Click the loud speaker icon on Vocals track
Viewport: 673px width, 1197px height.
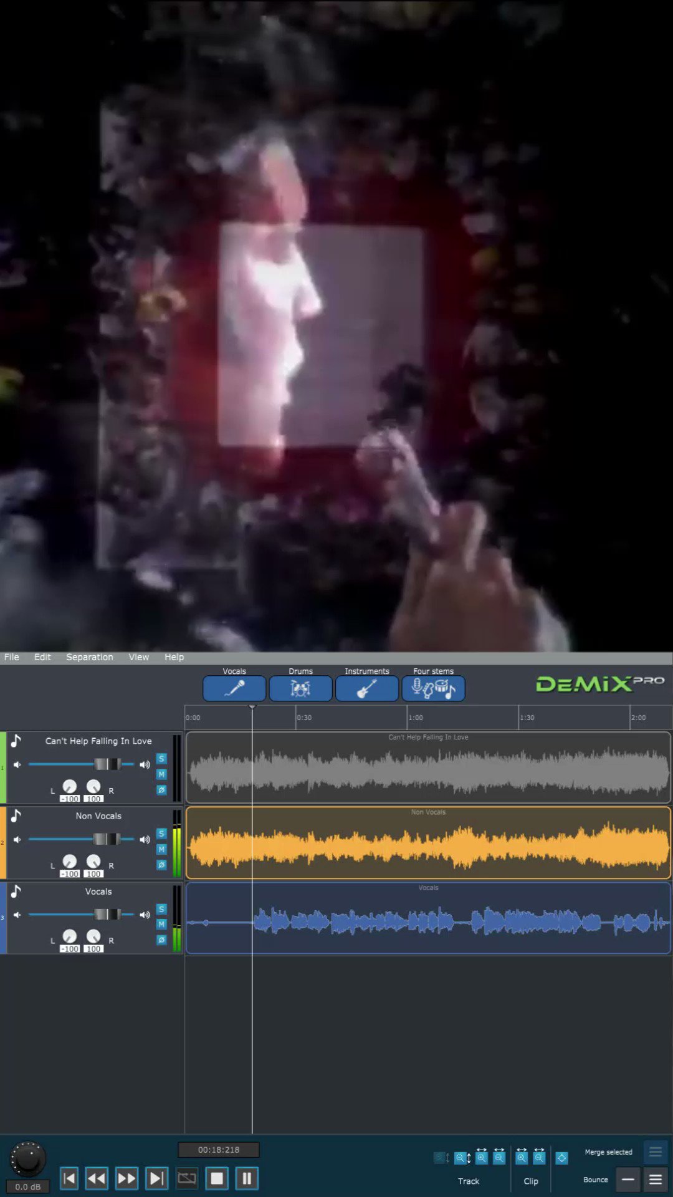tap(145, 915)
